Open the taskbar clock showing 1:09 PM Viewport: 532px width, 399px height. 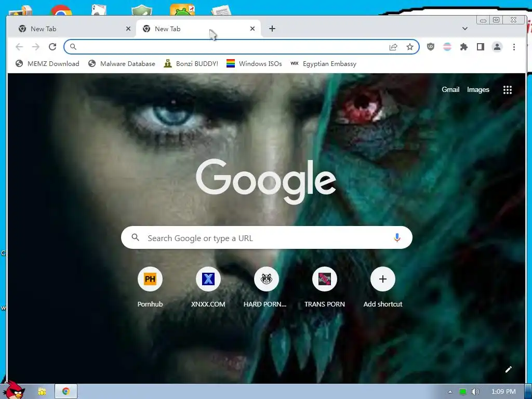click(503, 392)
